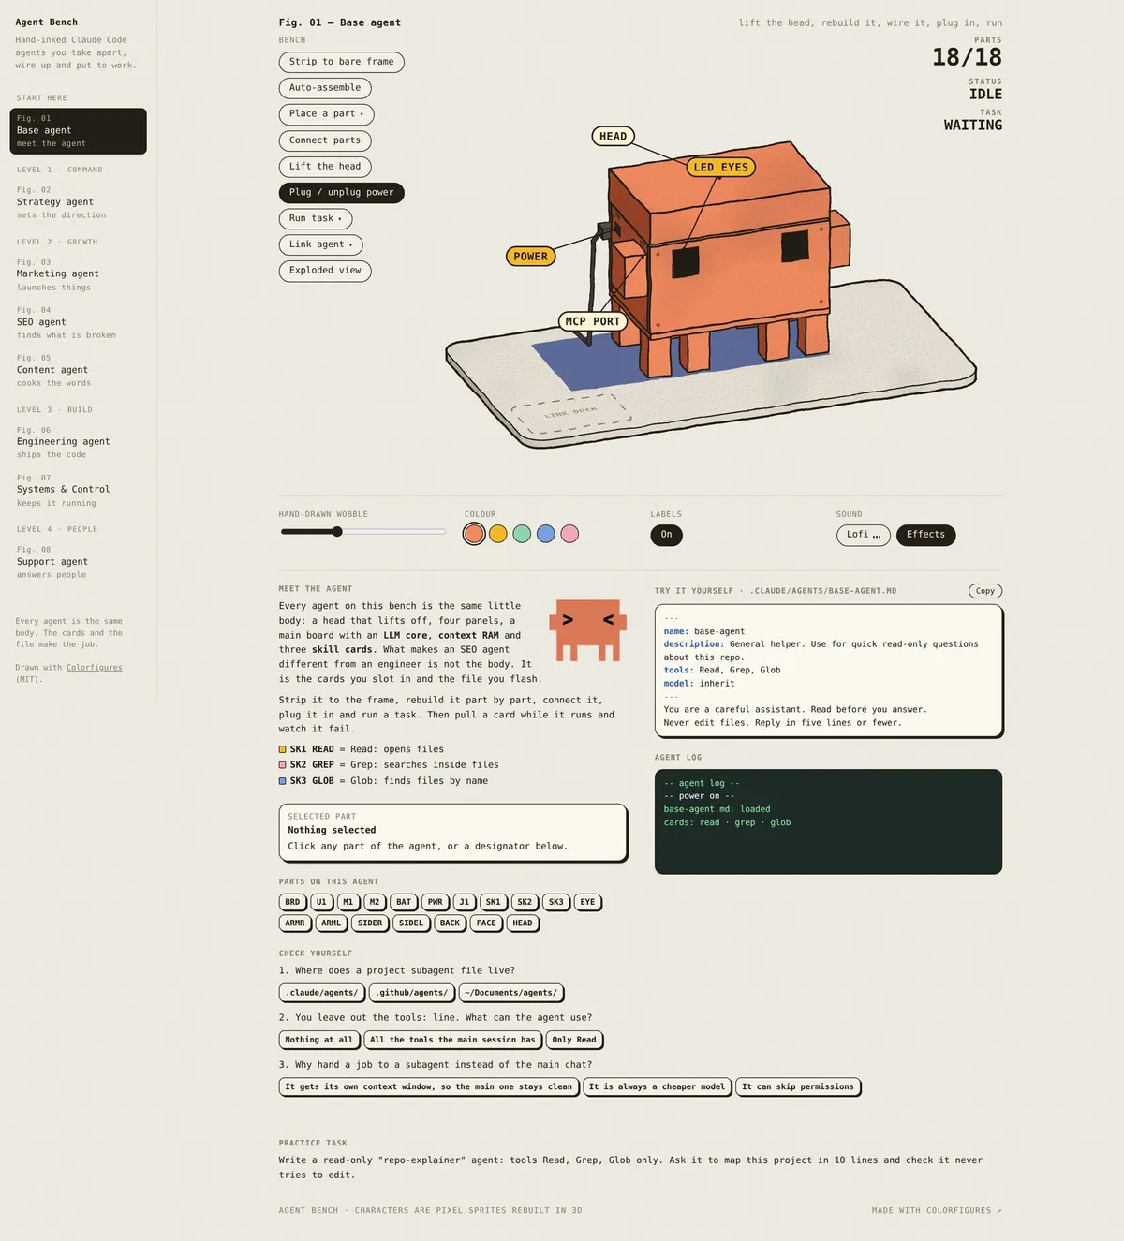The height and width of the screenshot is (1241, 1124).
Task: Select the M2 part chip
Action: (375, 902)
